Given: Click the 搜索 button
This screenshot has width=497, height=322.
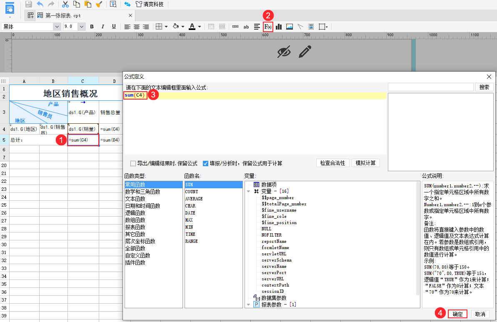Looking at the screenshot, I should tap(484, 87).
